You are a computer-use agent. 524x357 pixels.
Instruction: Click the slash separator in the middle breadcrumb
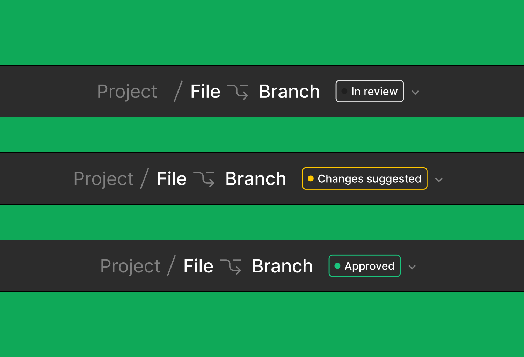click(x=144, y=178)
